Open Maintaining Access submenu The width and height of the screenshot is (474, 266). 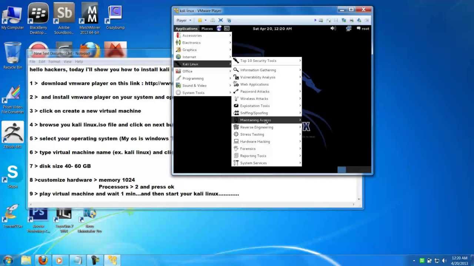click(x=267, y=120)
